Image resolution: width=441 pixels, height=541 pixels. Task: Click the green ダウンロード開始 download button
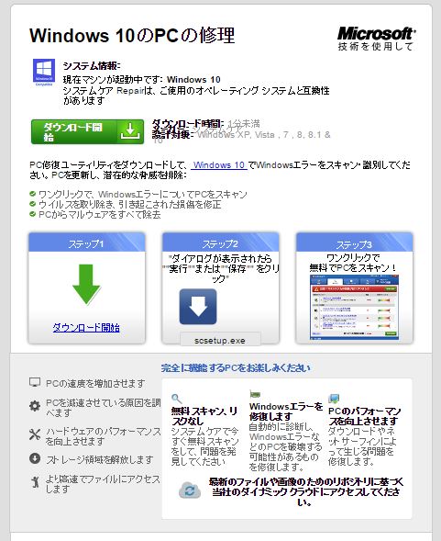[87, 131]
